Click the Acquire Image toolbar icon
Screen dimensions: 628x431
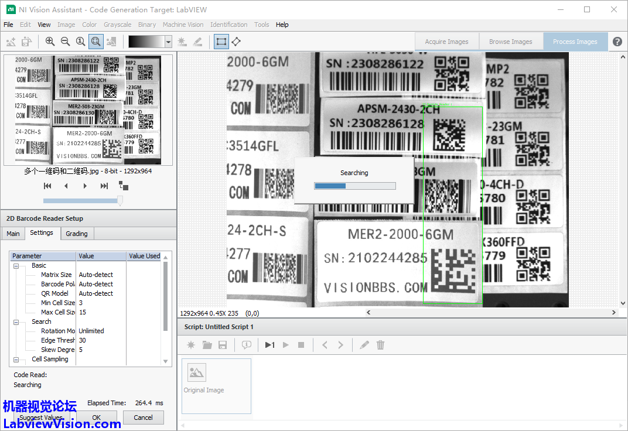point(11,42)
